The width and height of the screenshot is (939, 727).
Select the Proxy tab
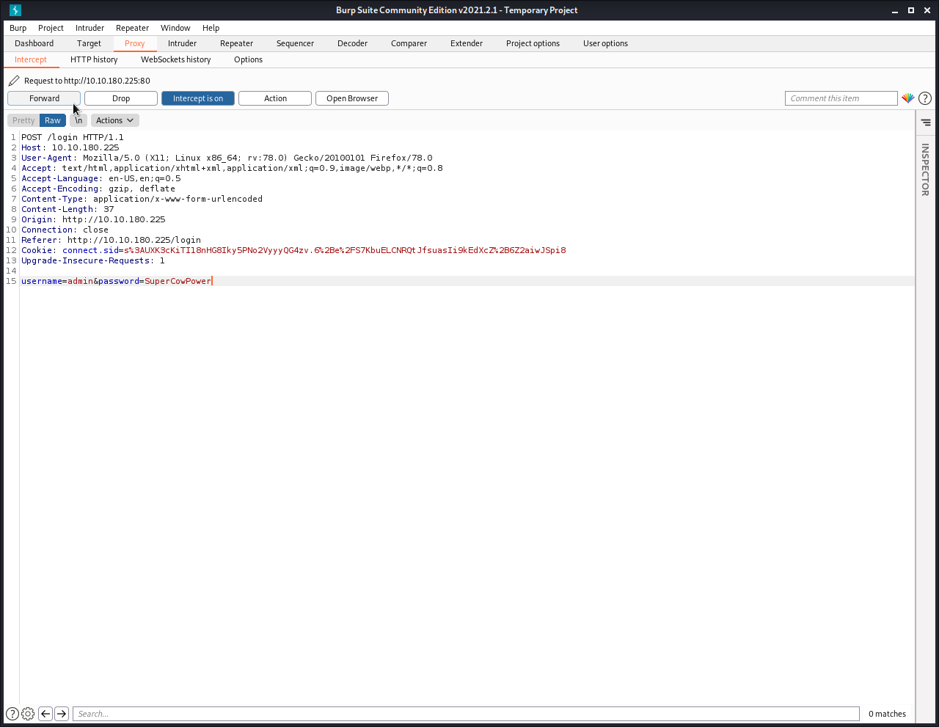[135, 43]
